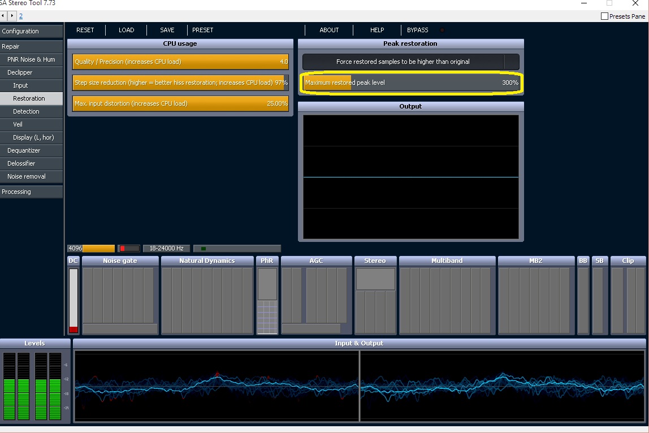Image resolution: width=649 pixels, height=433 pixels.
Task: Click the Input & Output waveform display
Action: (360, 386)
